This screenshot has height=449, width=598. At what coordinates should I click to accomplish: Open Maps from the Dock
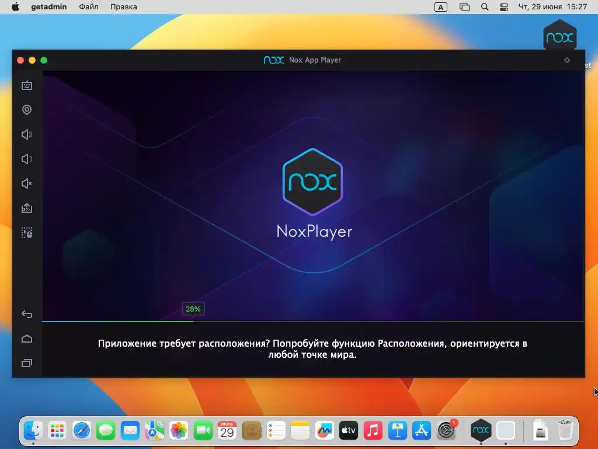(x=154, y=431)
